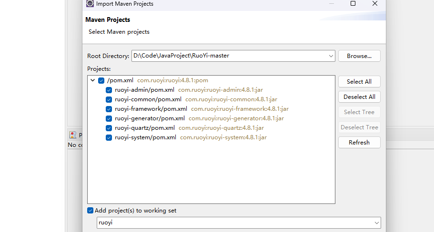Select the ruoyi-framework/pom.xml tree entry
The image size is (434, 232).
(151, 109)
